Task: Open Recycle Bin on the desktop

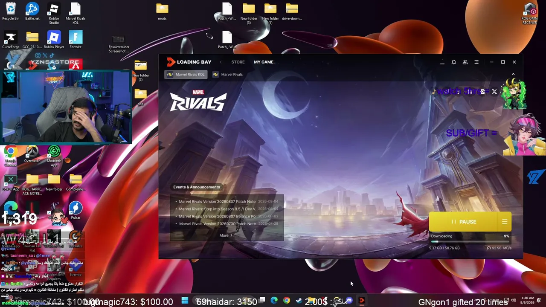Action: point(11,12)
